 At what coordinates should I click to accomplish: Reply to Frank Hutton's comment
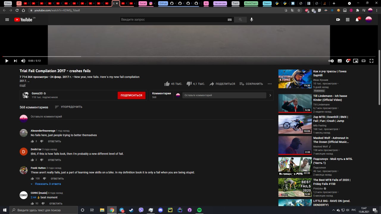point(57,179)
